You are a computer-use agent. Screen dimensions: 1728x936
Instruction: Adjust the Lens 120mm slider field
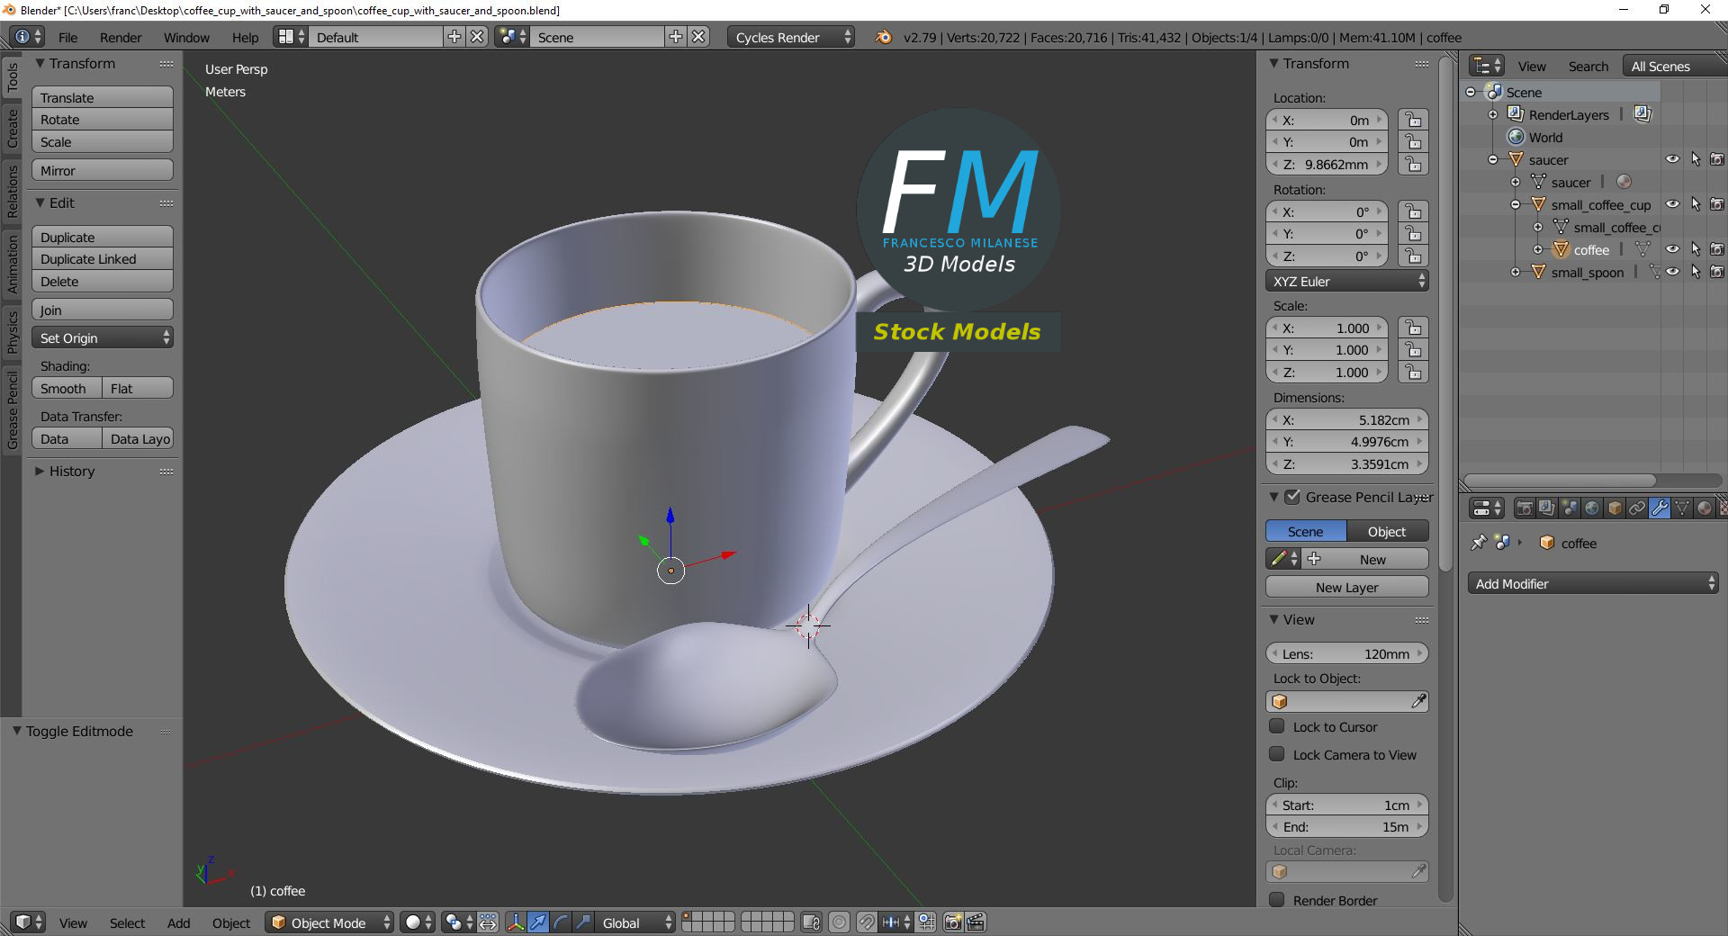(x=1346, y=654)
